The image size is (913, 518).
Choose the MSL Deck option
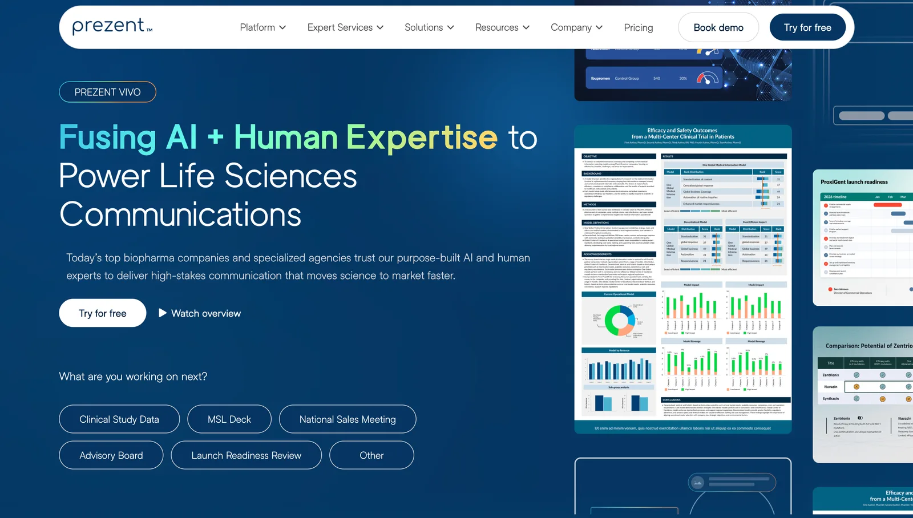[229, 419]
